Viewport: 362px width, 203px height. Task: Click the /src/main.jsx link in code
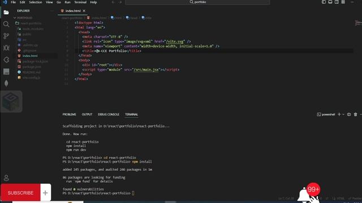click(x=146, y=69)
